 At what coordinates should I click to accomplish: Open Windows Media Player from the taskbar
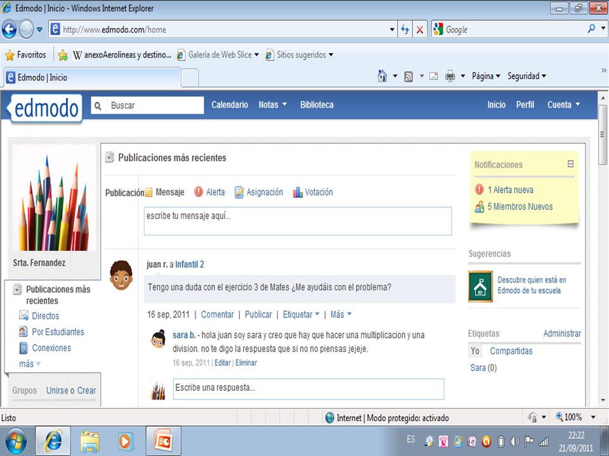125,441
